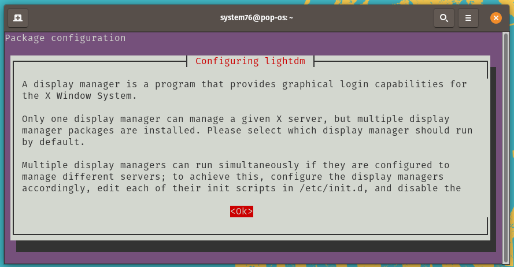The width and height of the screenshot is (514, 267).
Task: Click the '/etc/init.d' path text
Action: [x=332, y=188]
